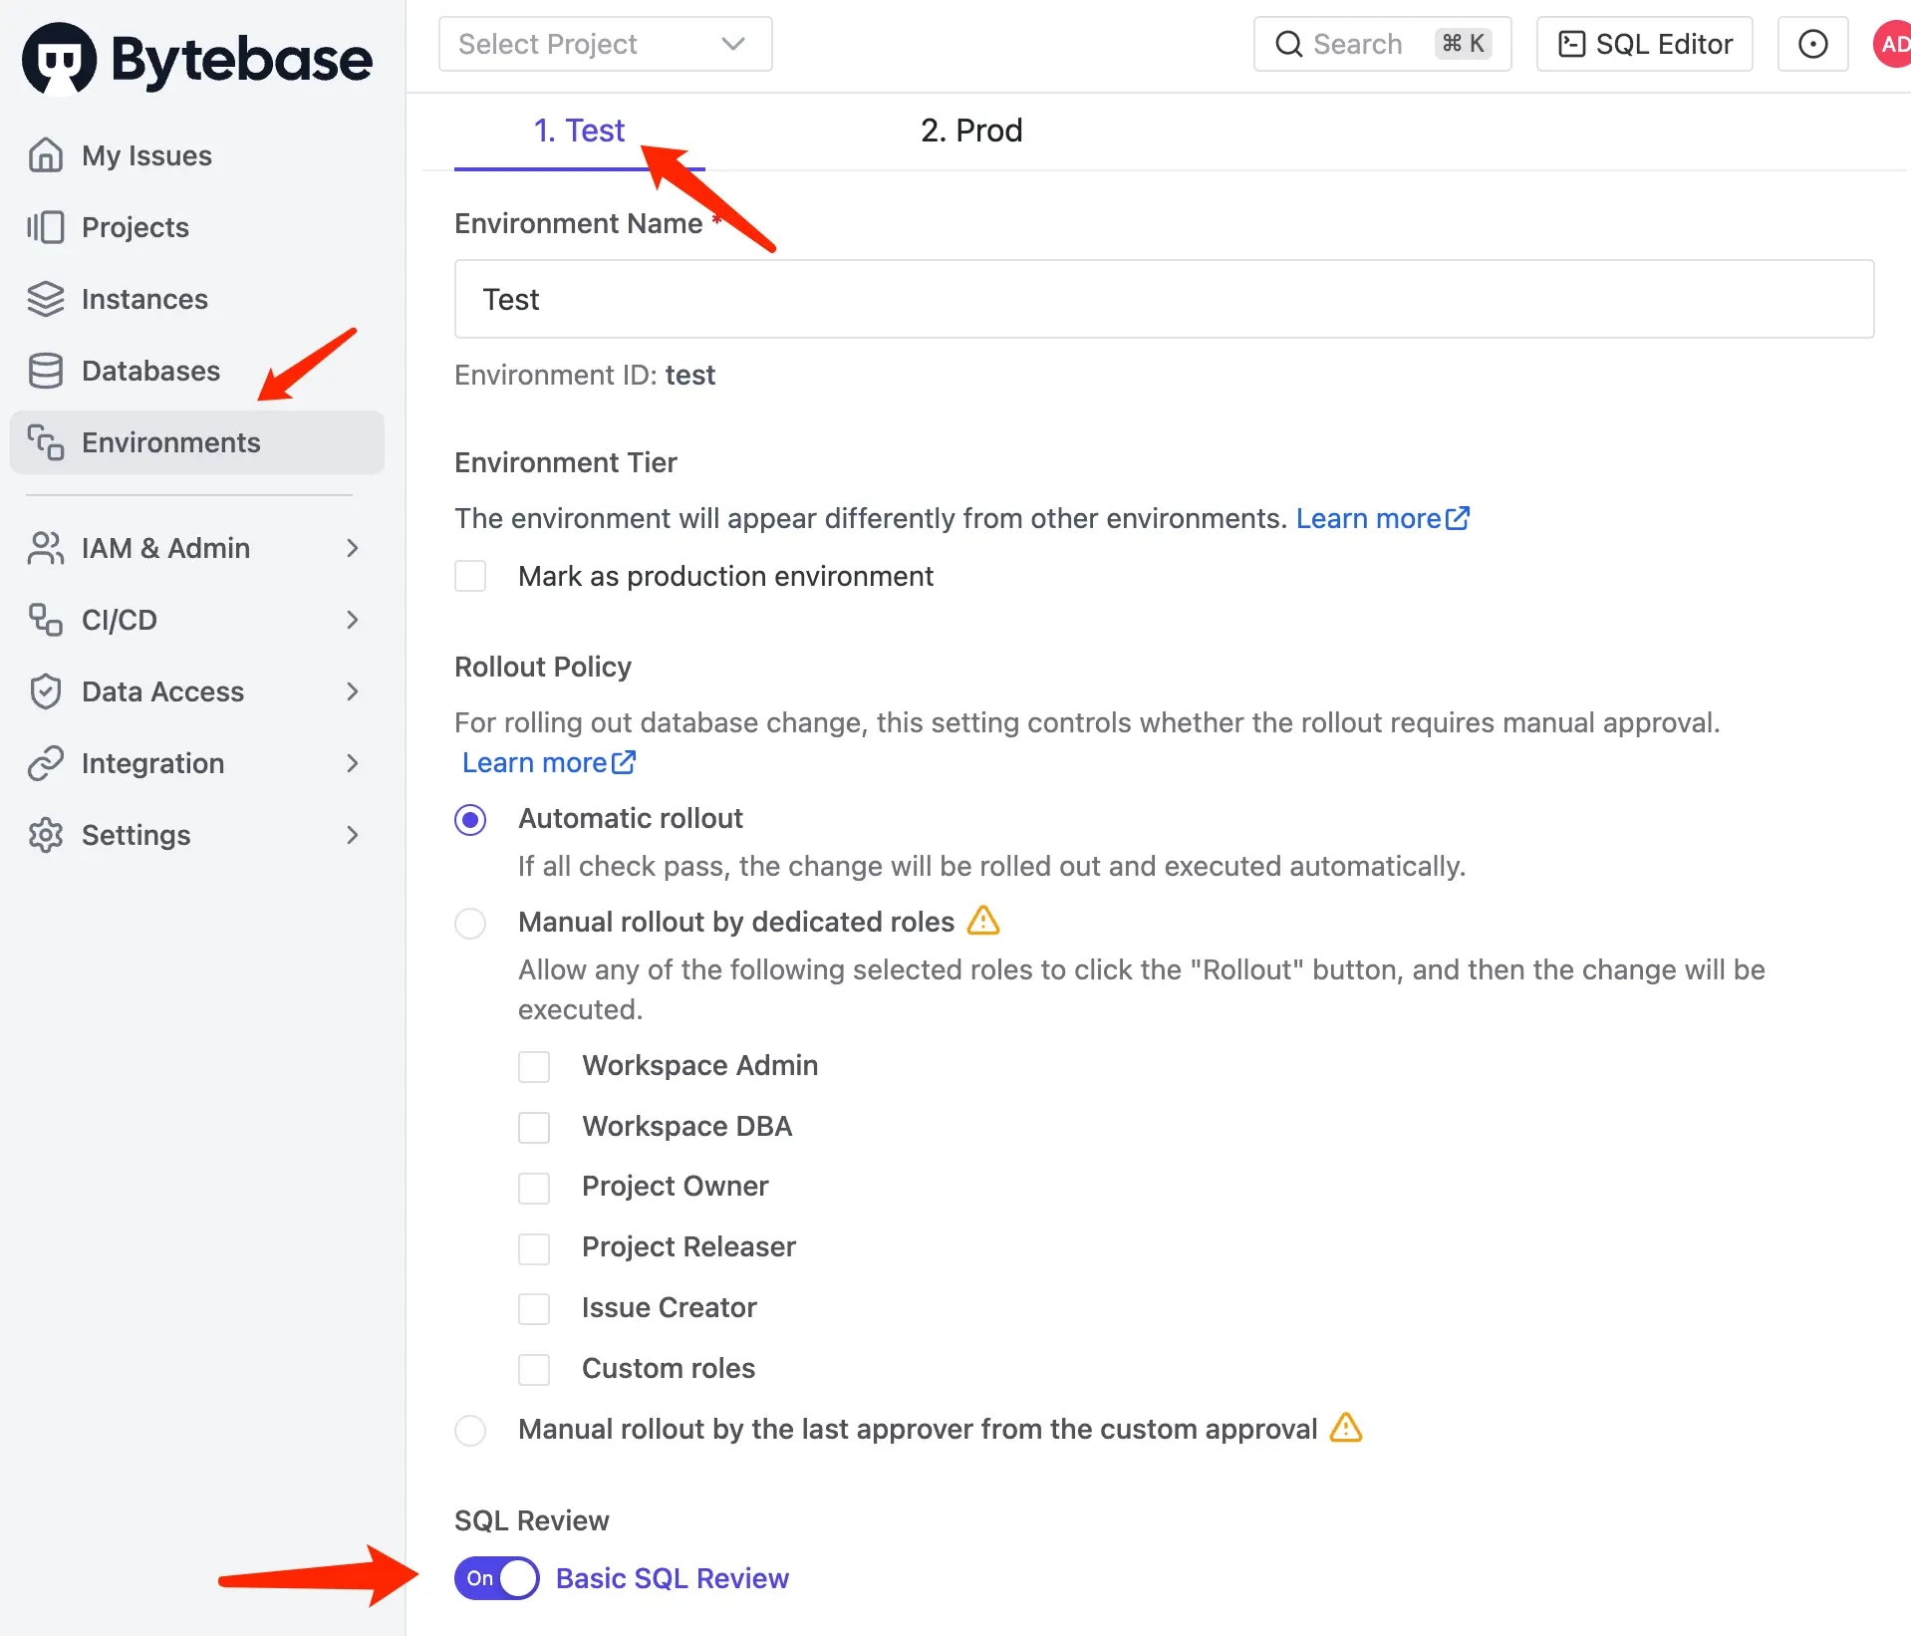The width and height of the screenshot is (1911, 1636).
Task: Click the warning icon beside Manual rollout by dedicated roles
Action: tap(983, 921)
